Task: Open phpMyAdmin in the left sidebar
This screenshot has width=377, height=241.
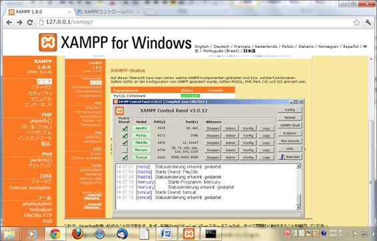Action: coord(37,204)
